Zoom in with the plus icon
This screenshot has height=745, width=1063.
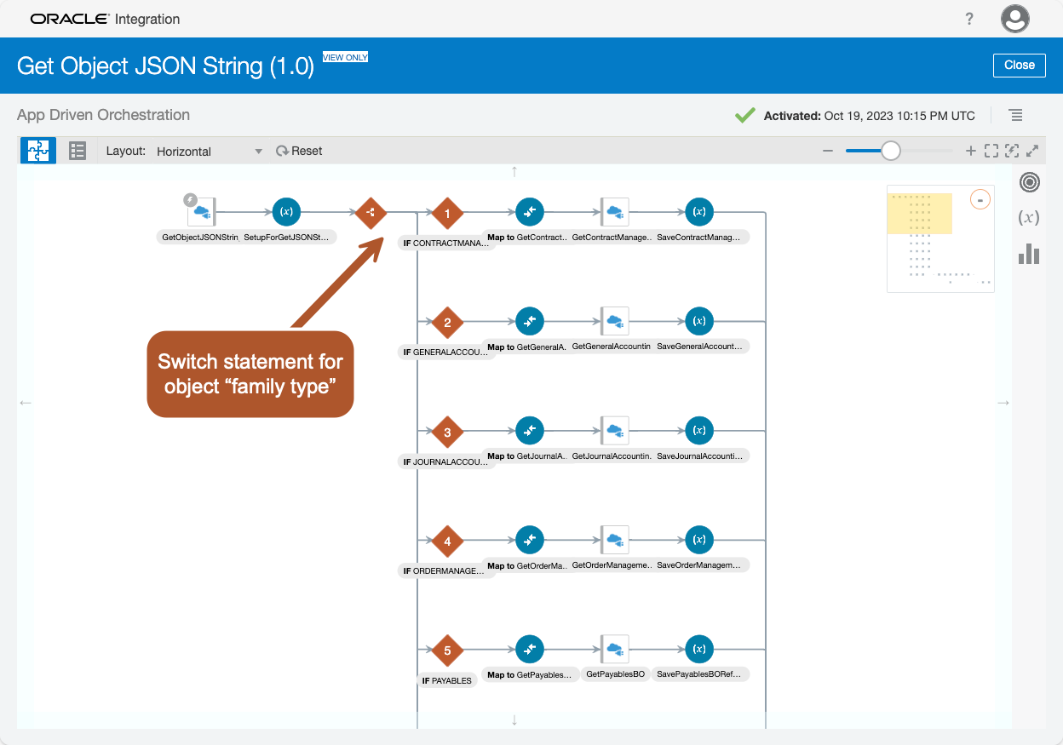(x=970, y=151)
